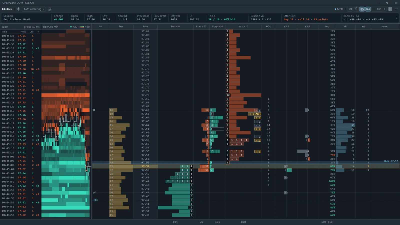Click the Rbuy =20 column header
400x225 pixels.
coord(217,26)
